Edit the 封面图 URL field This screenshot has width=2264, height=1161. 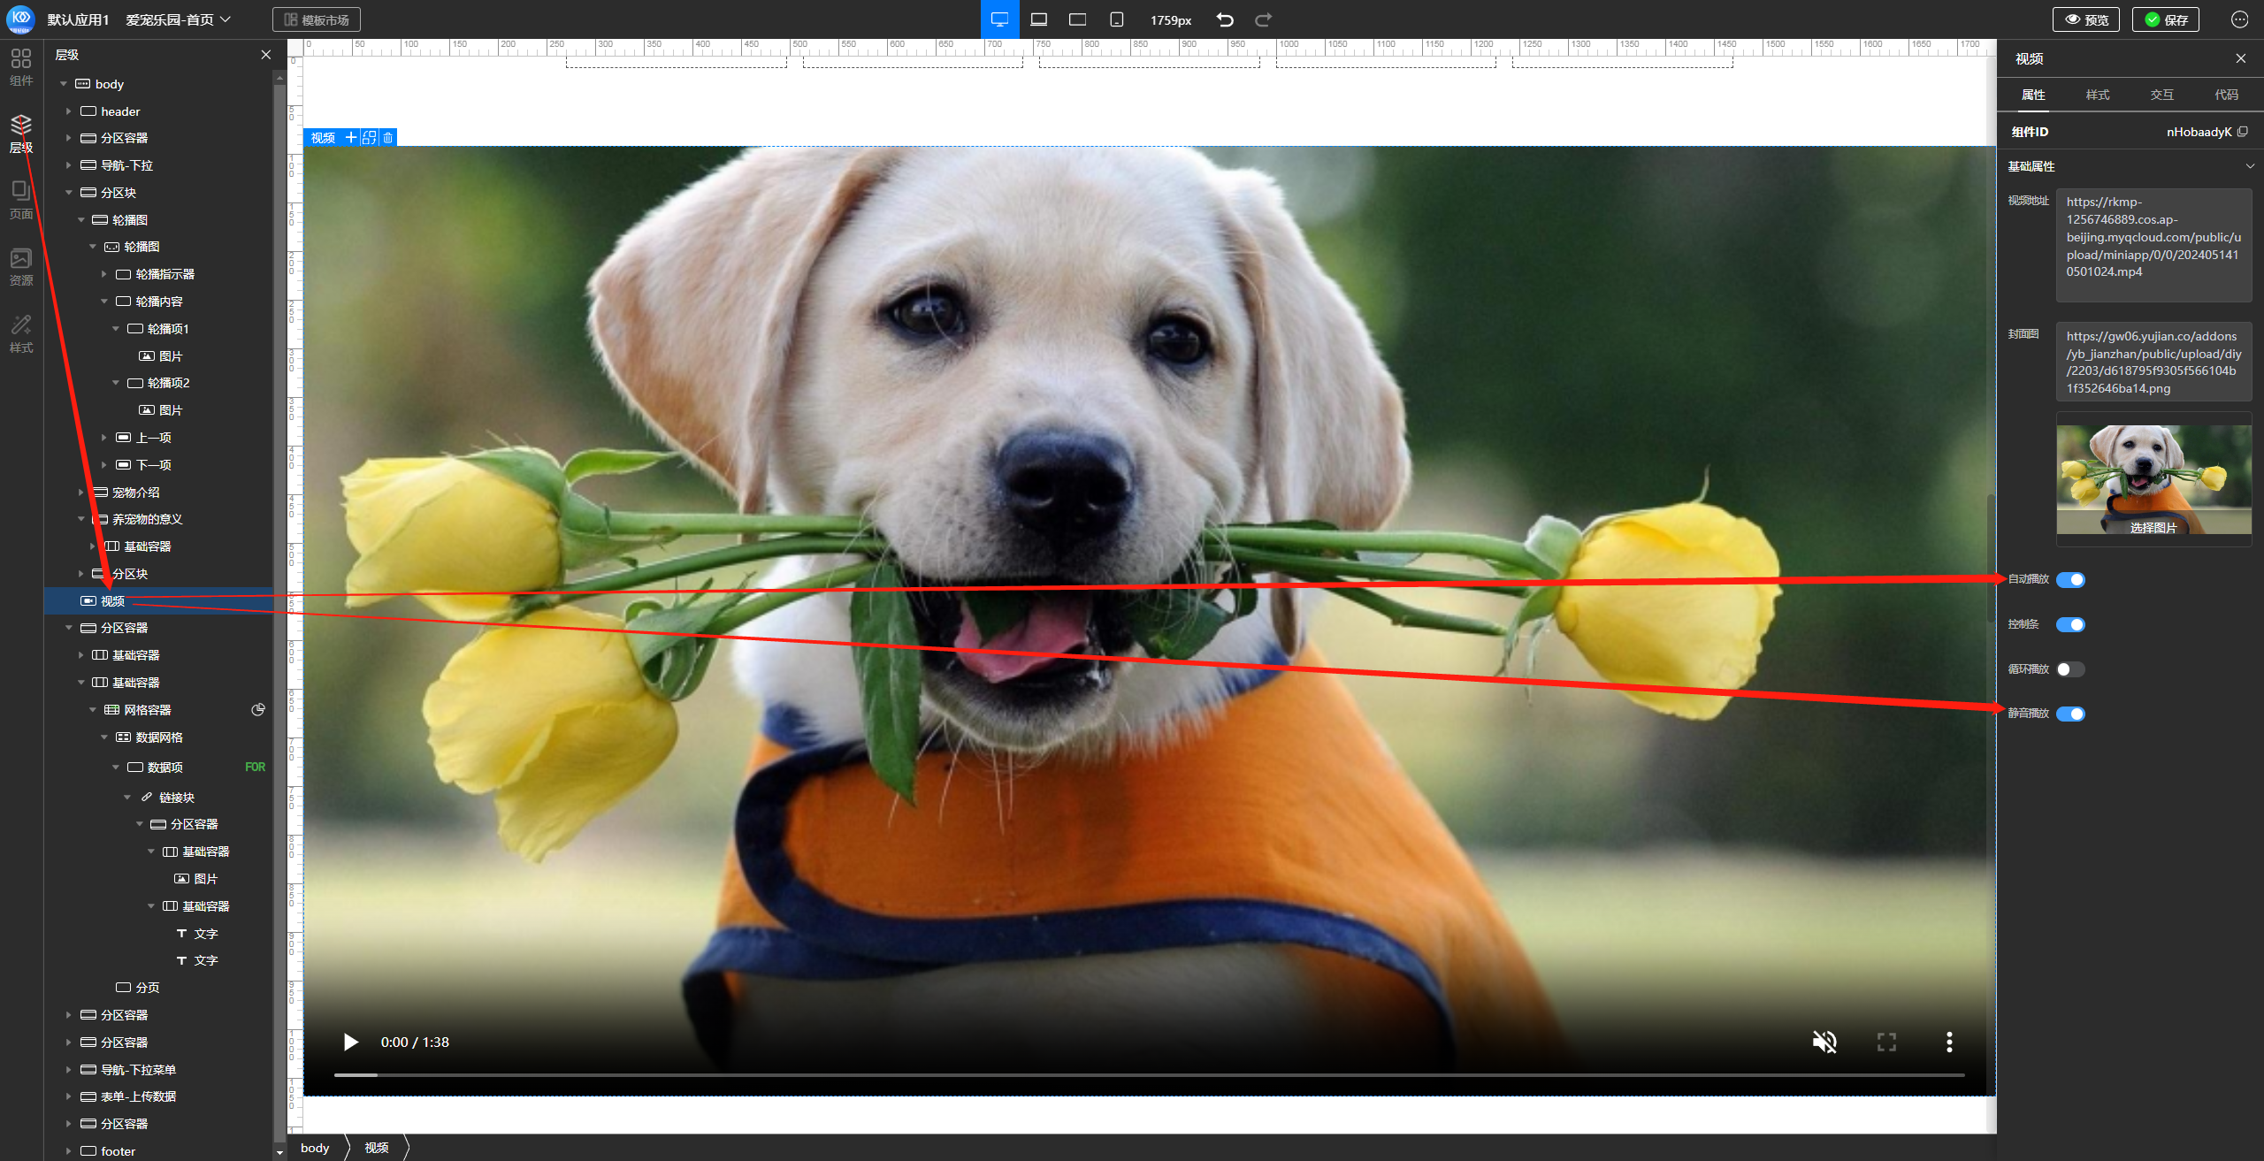[x=2153, y=363]
